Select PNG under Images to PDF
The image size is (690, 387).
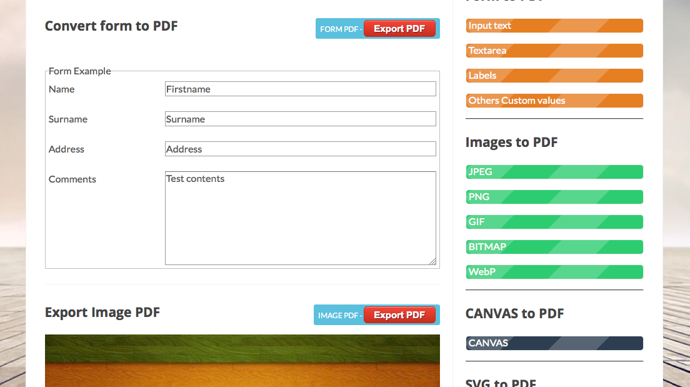(554, 196)
